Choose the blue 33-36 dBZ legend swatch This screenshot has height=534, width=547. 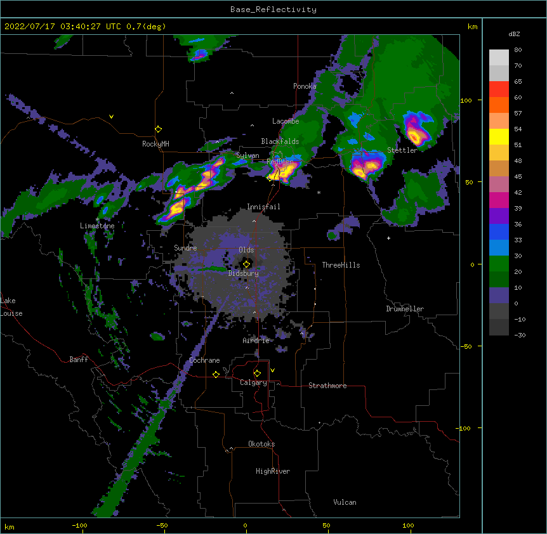(499, 231)
